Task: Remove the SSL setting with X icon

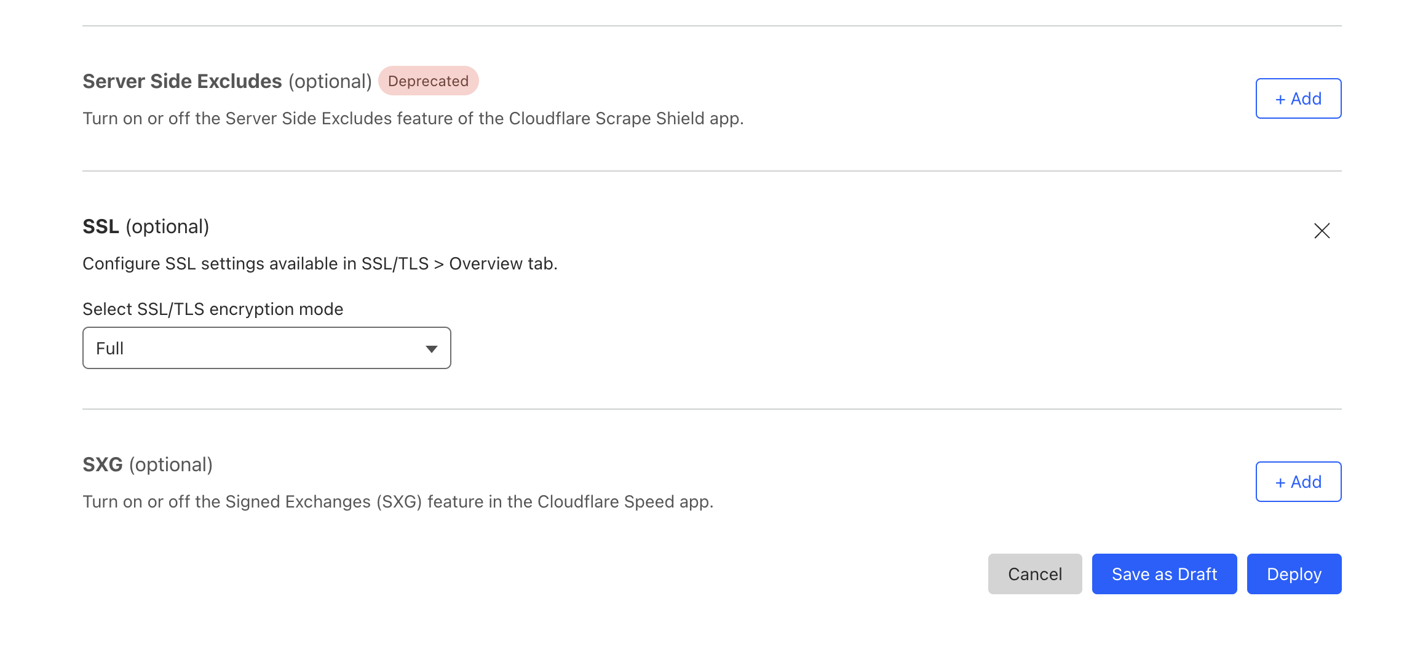Action: pos(1322,231)
